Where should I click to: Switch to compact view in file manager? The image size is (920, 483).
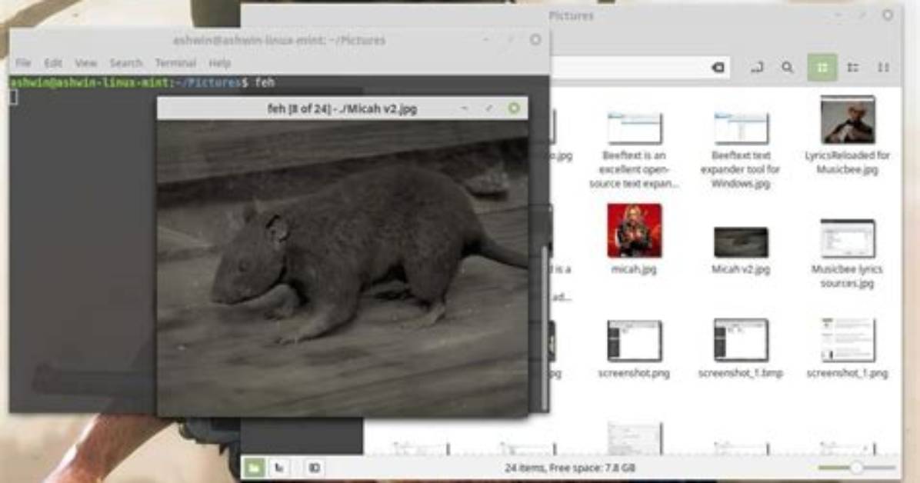(884, 68)
